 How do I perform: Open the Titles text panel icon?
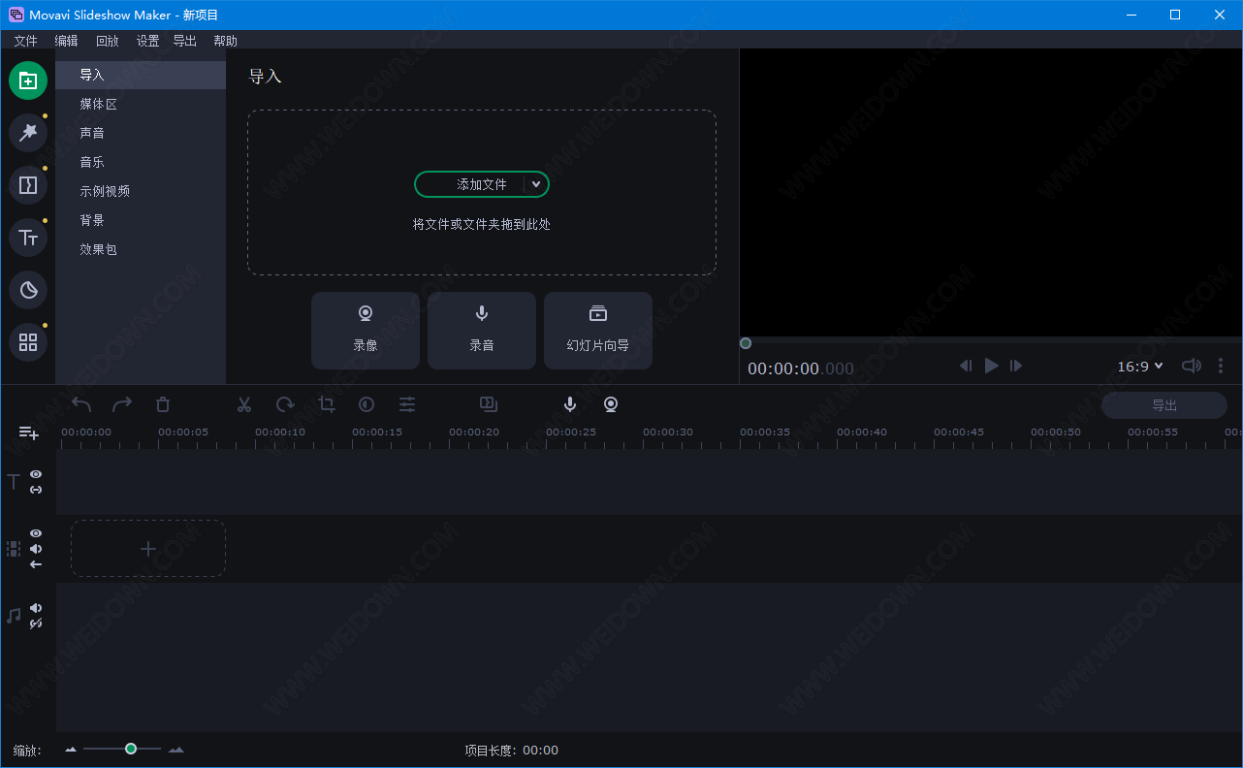point(28,238)
